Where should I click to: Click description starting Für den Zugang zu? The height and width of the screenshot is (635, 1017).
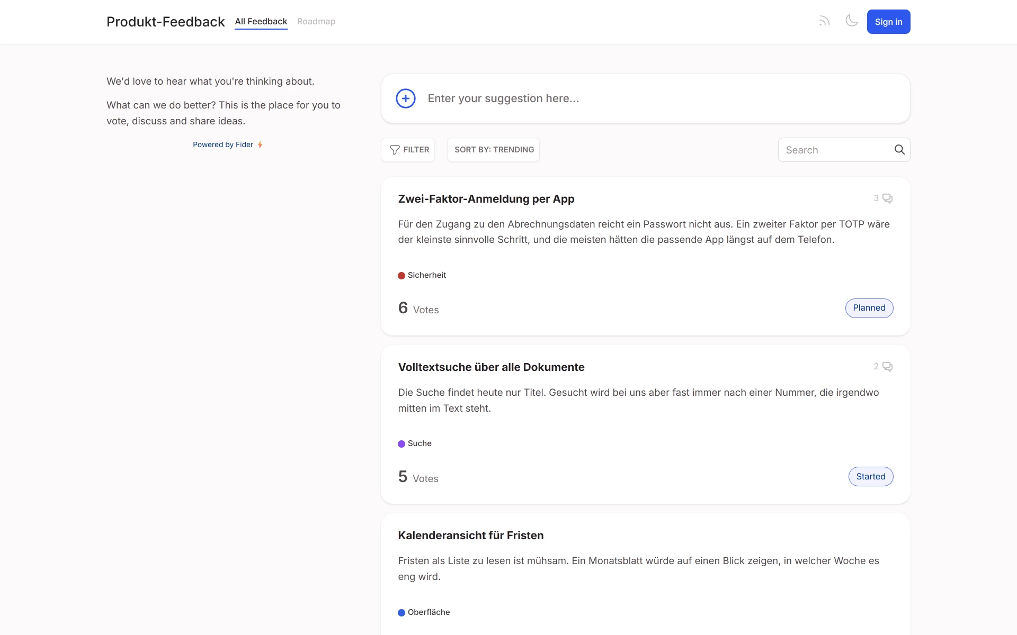click(x=644, y=232)
